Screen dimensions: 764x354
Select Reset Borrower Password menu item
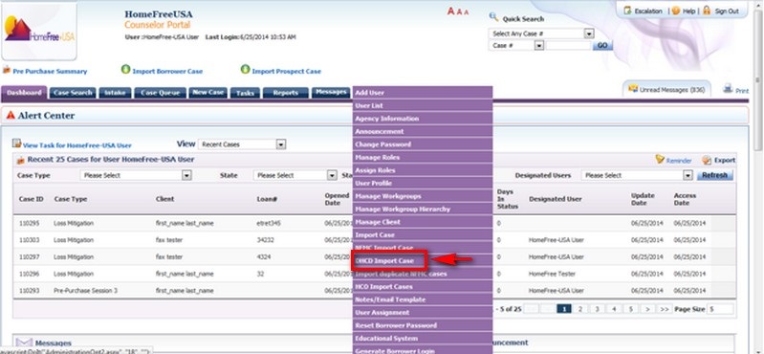pos(423,325)
